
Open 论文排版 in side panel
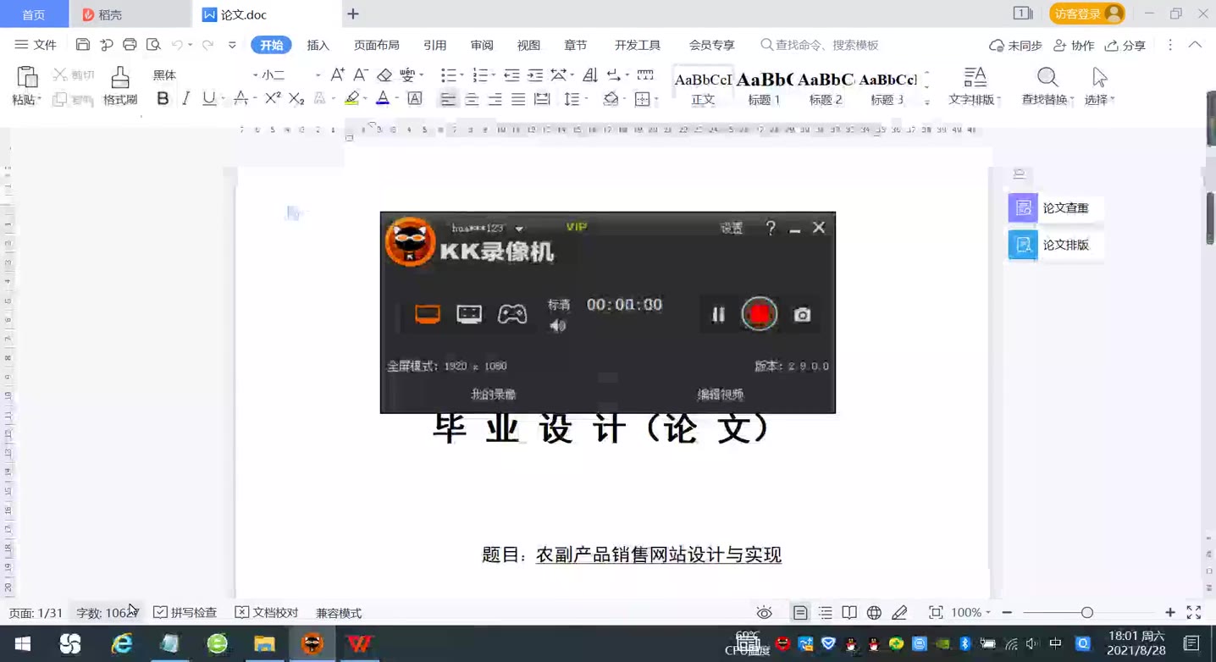point(1055,245)
